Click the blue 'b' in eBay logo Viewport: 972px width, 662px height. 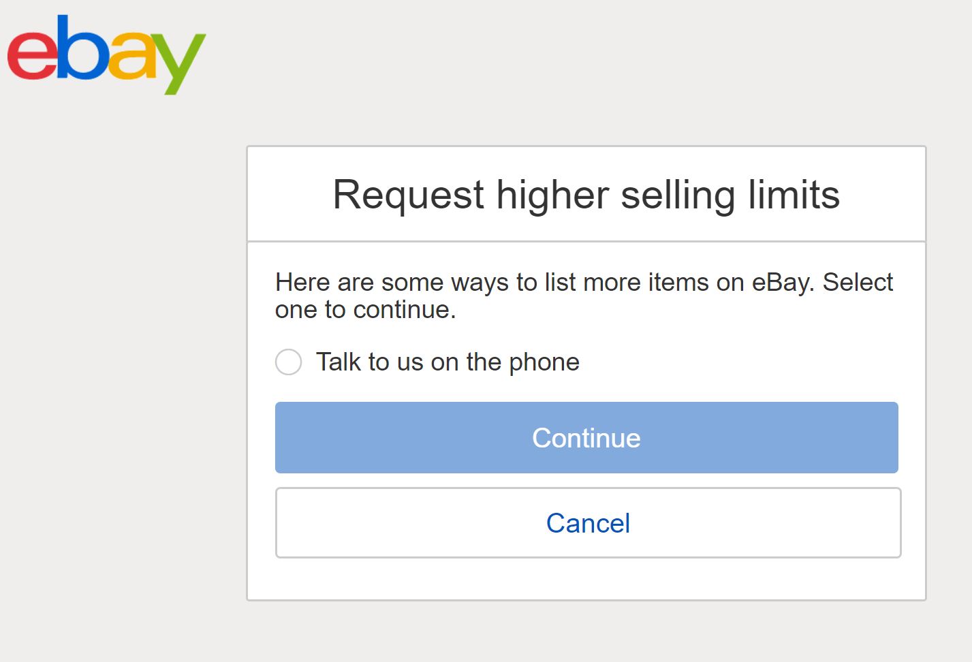coord(81,49)
